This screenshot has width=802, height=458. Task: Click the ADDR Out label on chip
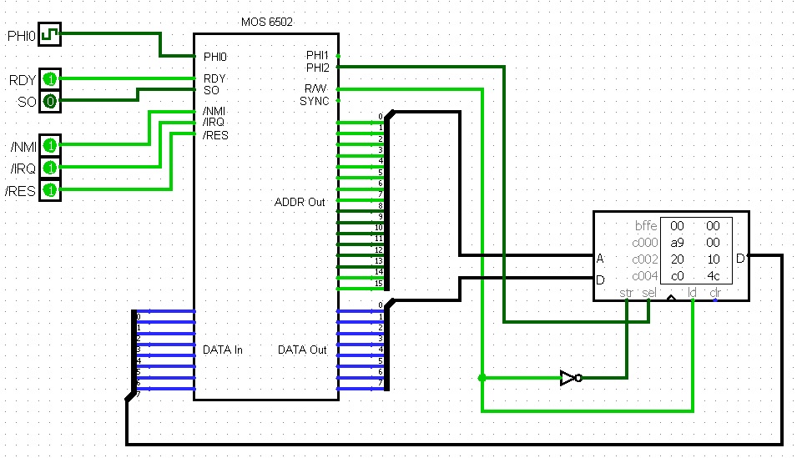point(300,202)
